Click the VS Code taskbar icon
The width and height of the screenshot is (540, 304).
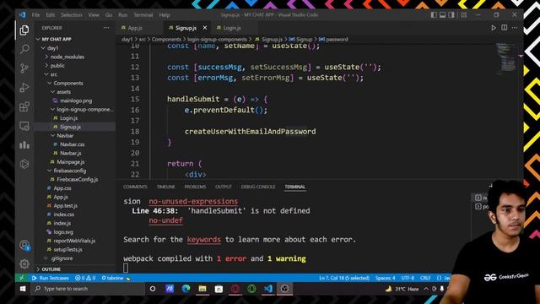pyautogui.click(x=268, y=289)
